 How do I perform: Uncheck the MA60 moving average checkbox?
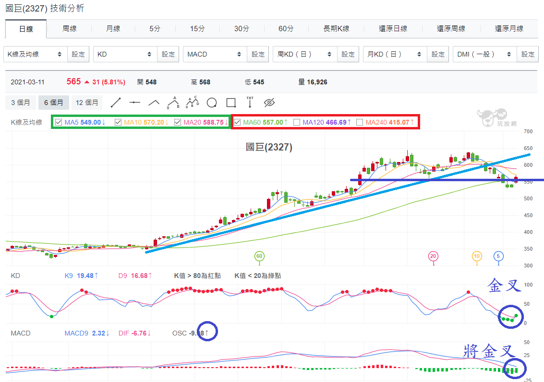point(237,122)
